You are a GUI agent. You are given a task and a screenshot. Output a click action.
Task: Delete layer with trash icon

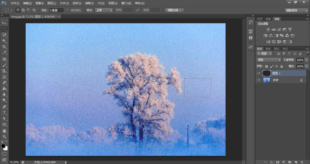pos(302,162)
